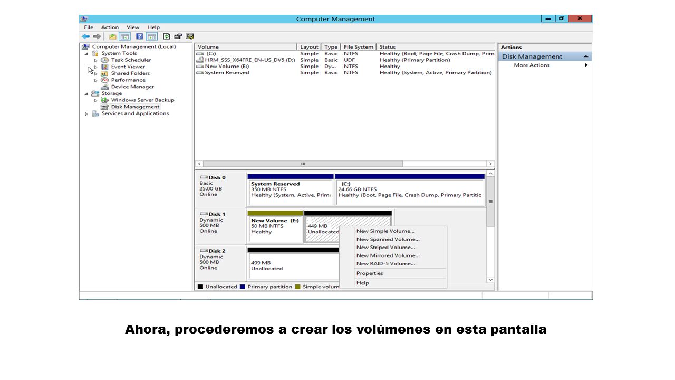Choose New Mirrored Volume... from the context menu
Screen dimensions: 675x380
tap(393, 255)
